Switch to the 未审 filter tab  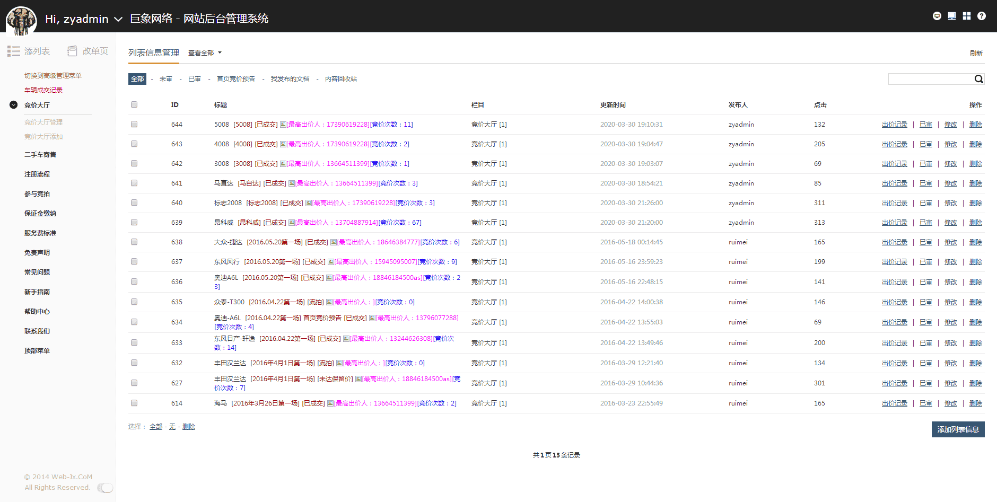pos(165,79)
